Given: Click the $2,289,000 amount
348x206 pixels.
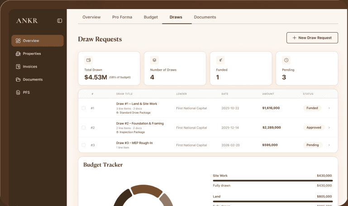Looking at the screenshot, I should 272,128.
